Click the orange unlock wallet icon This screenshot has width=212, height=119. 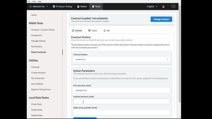click(163, 7)
